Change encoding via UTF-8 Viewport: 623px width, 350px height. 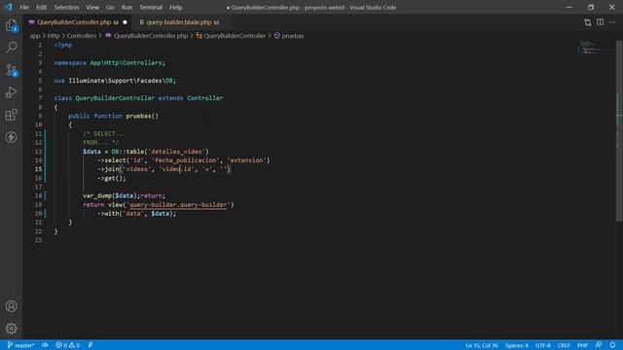[543, 345]
